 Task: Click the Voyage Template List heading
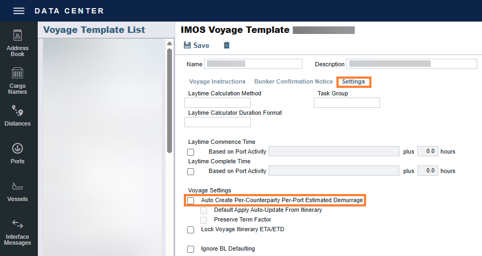pos(94,30)
